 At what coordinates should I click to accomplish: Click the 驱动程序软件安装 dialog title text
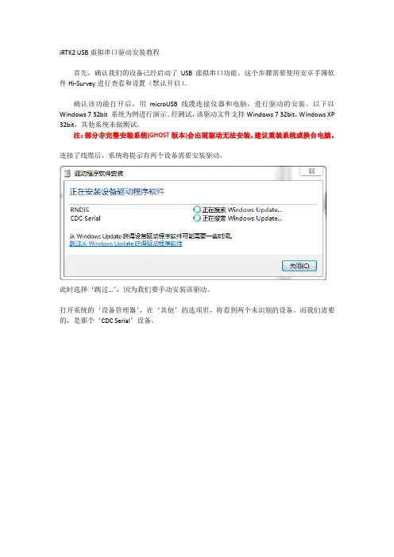tap(98, 173)
